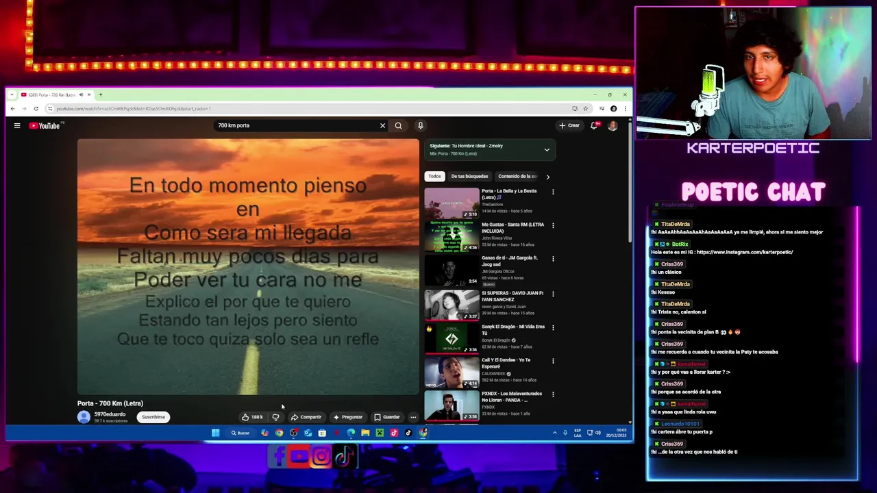Open 'Cali Y El Dandee - Yo Te Esperaré' title
This screenshot has height=493, width=877.
coord(507,363)
